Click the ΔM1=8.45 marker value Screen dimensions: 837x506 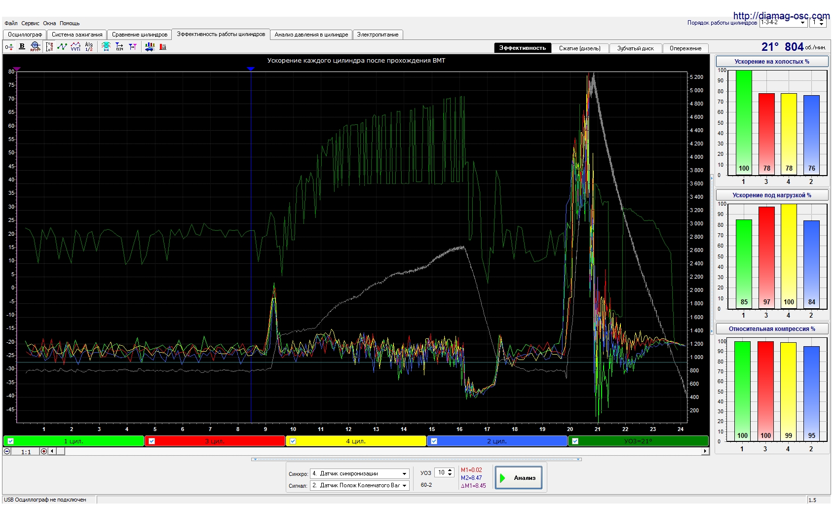click(x=473, y=486)
